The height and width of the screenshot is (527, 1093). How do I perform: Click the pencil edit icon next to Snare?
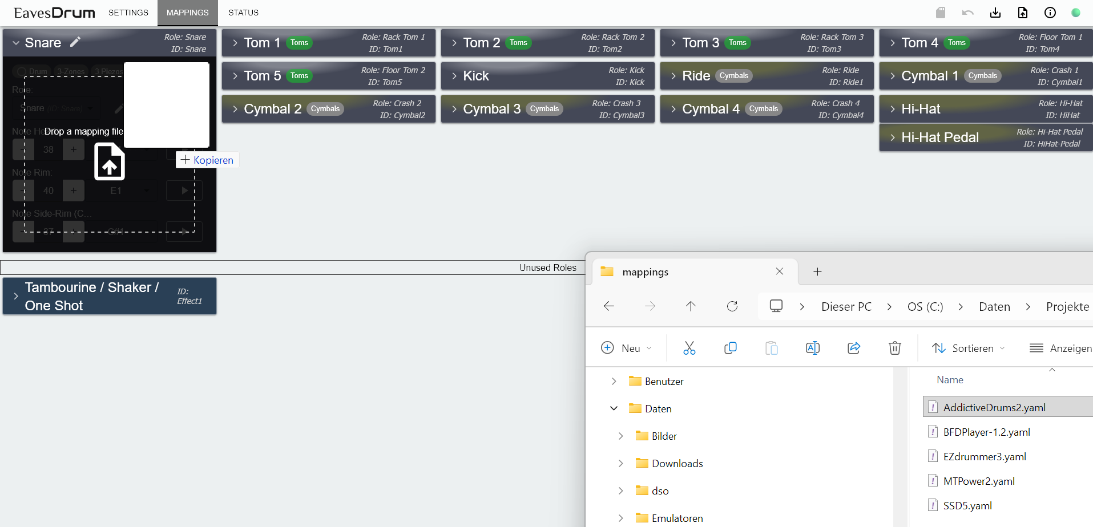point(75,42)
